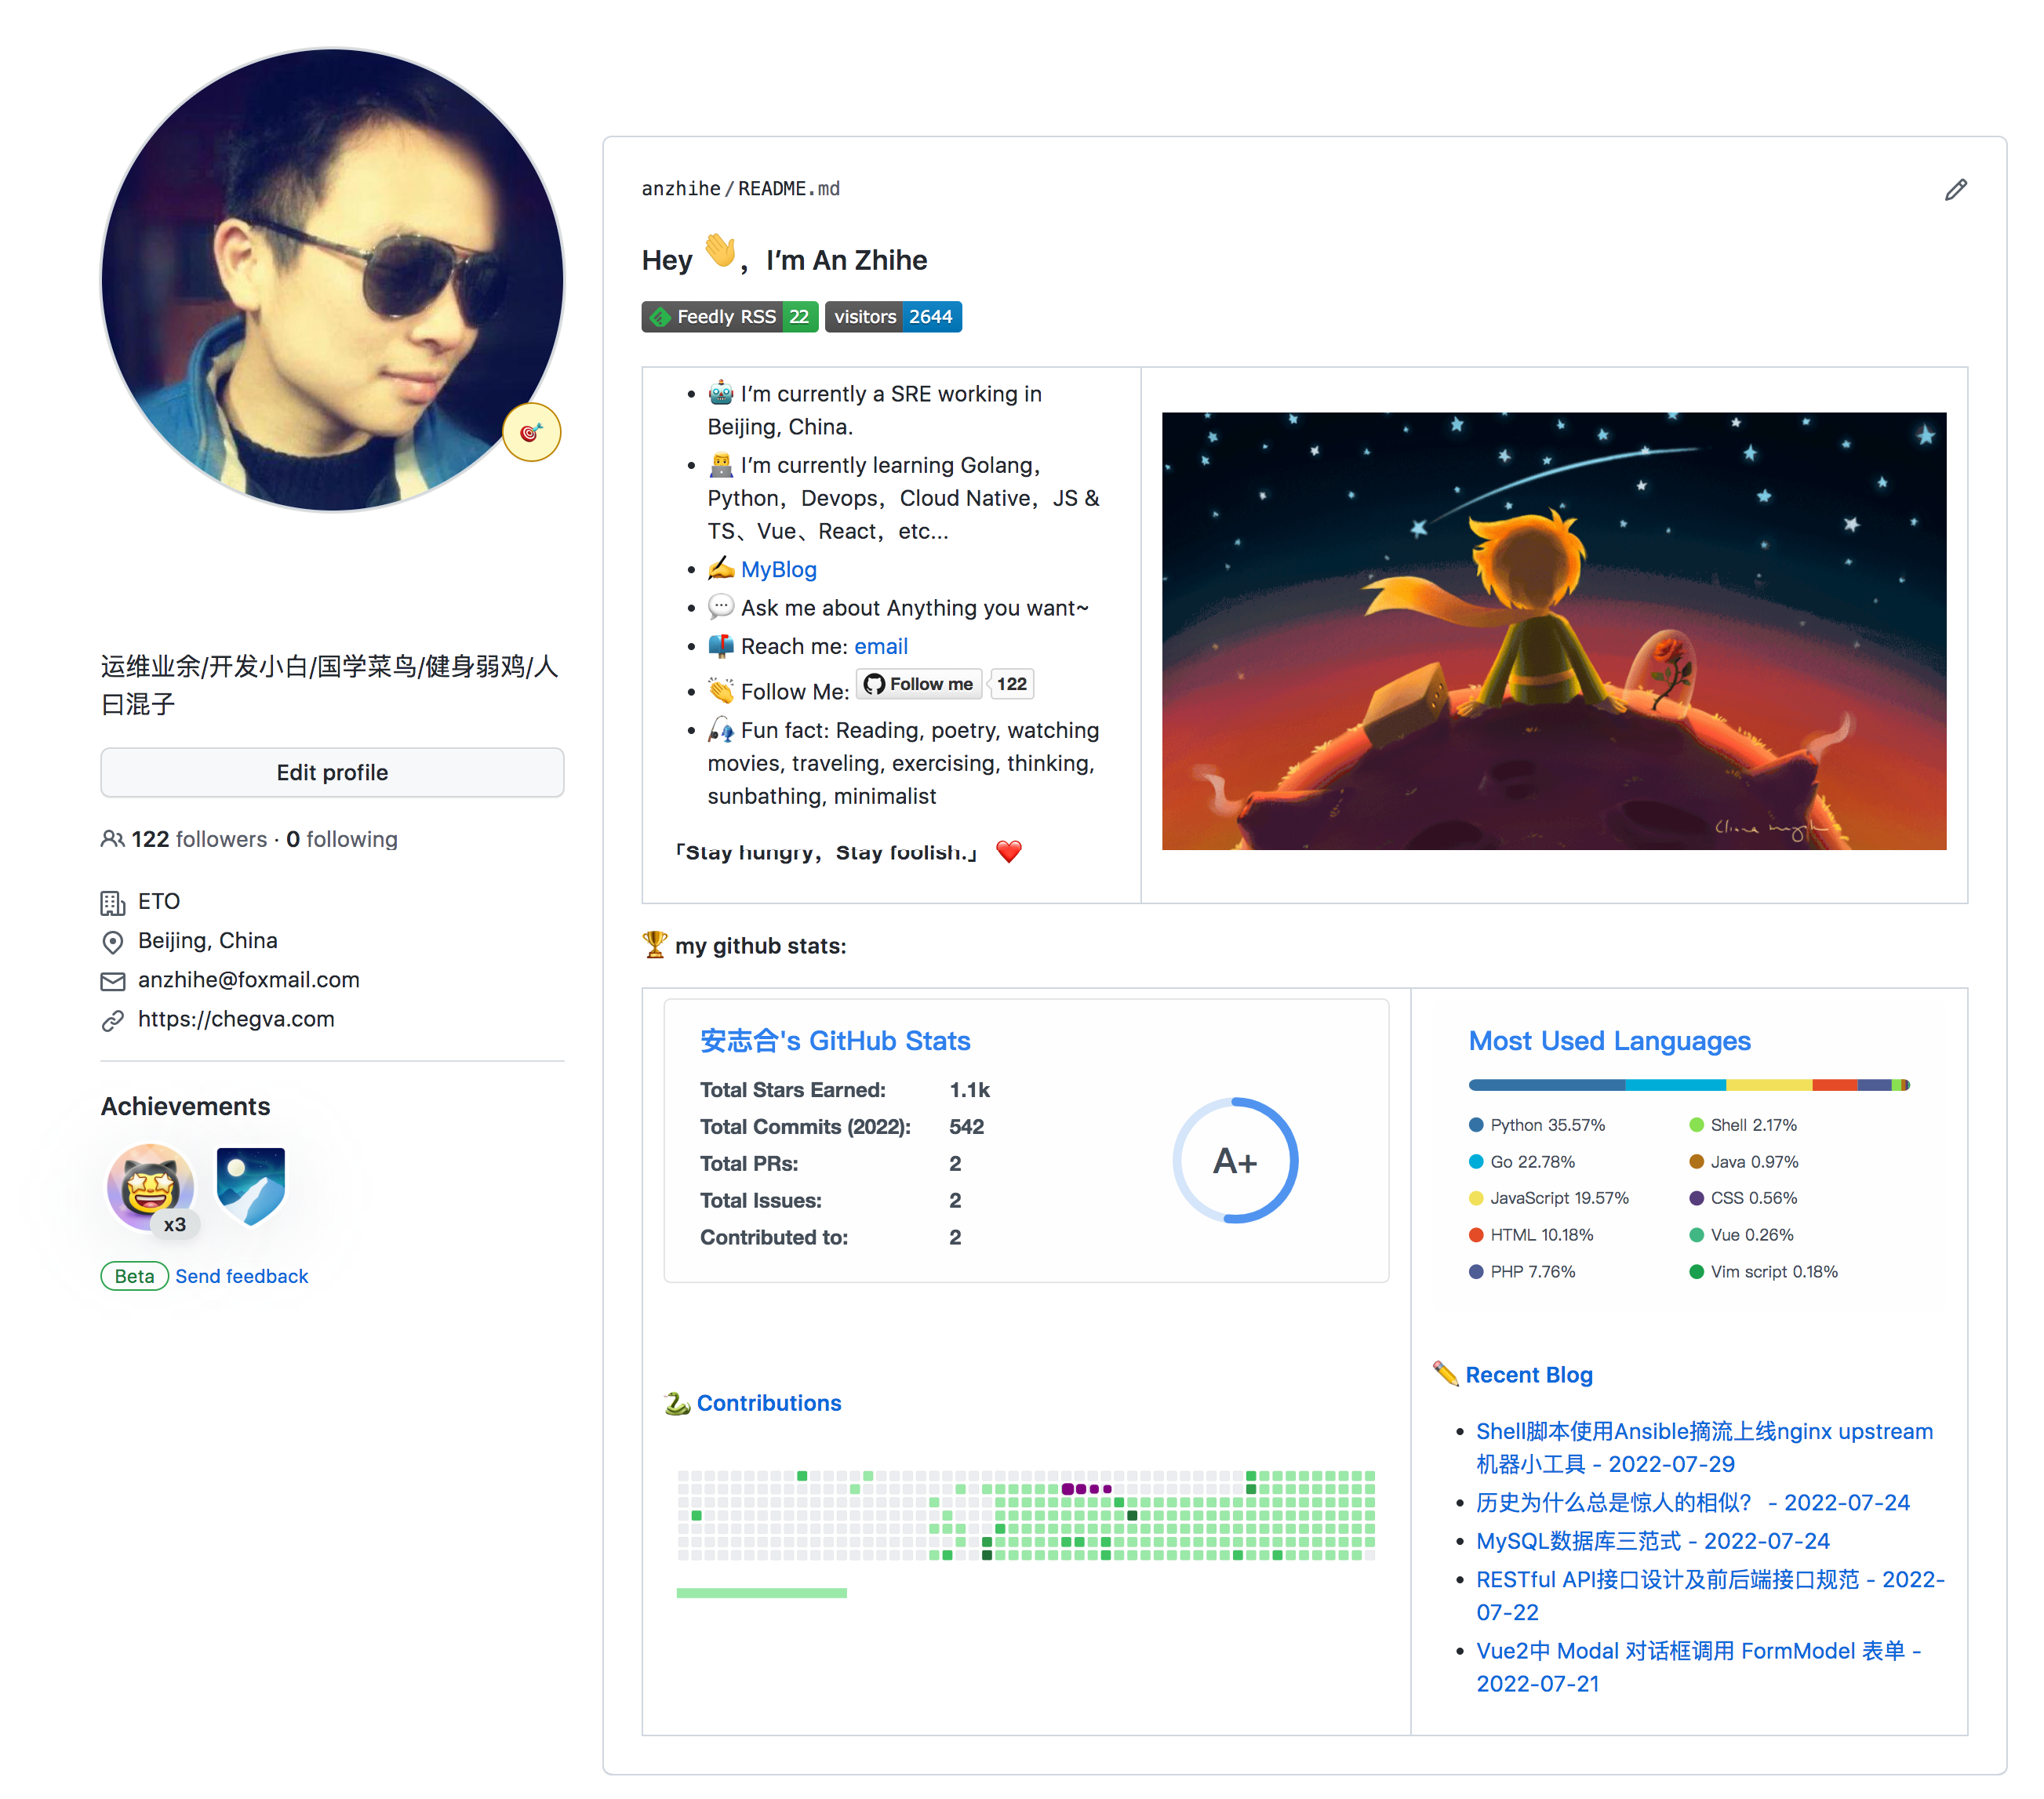This screenshot has height=1799, width=2044.
Task: Open the Arctic Code Vault achievement badge
Action: point(250,1185)
